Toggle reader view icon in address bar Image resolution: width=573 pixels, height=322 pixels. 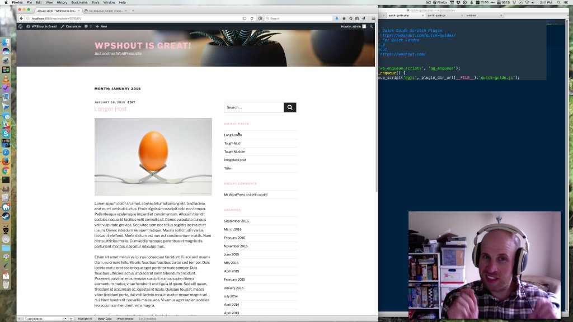coord(245,18)
